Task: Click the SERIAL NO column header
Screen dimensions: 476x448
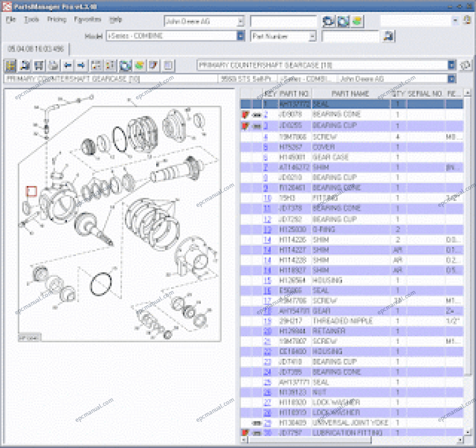Action: [x=425, y=94]
